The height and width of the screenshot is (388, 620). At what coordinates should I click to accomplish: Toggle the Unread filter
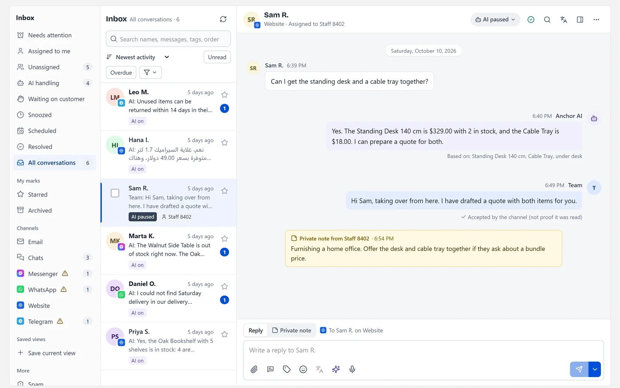pyautogui.click(x=217, y=57)
